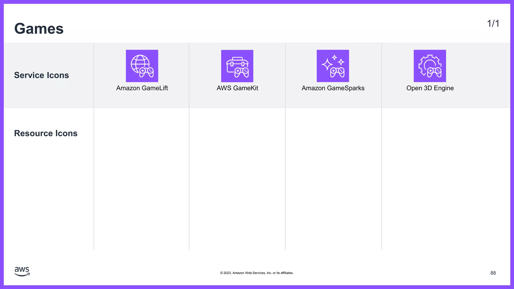Click the 'Games' slide title

pyautogui.click(x=39, y=29)
